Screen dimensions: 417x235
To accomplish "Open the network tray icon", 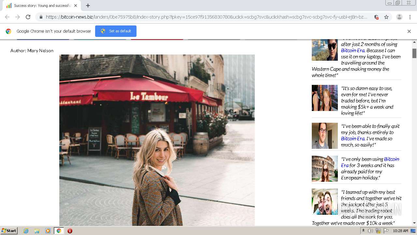I will pyautogui.click(x=378, y=231).
